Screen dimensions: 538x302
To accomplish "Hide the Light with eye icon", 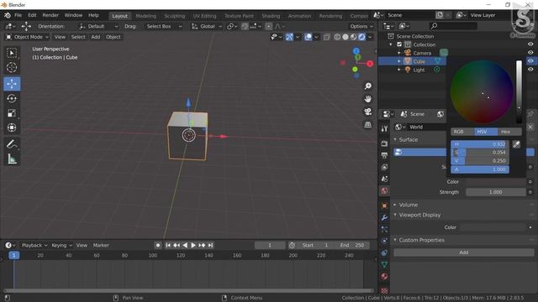I will 530,69.
